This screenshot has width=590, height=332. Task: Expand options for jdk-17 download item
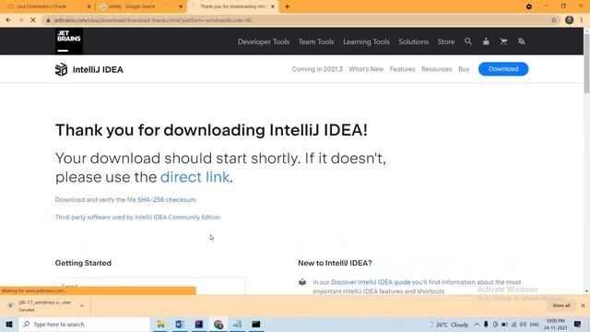coord(82,306)
